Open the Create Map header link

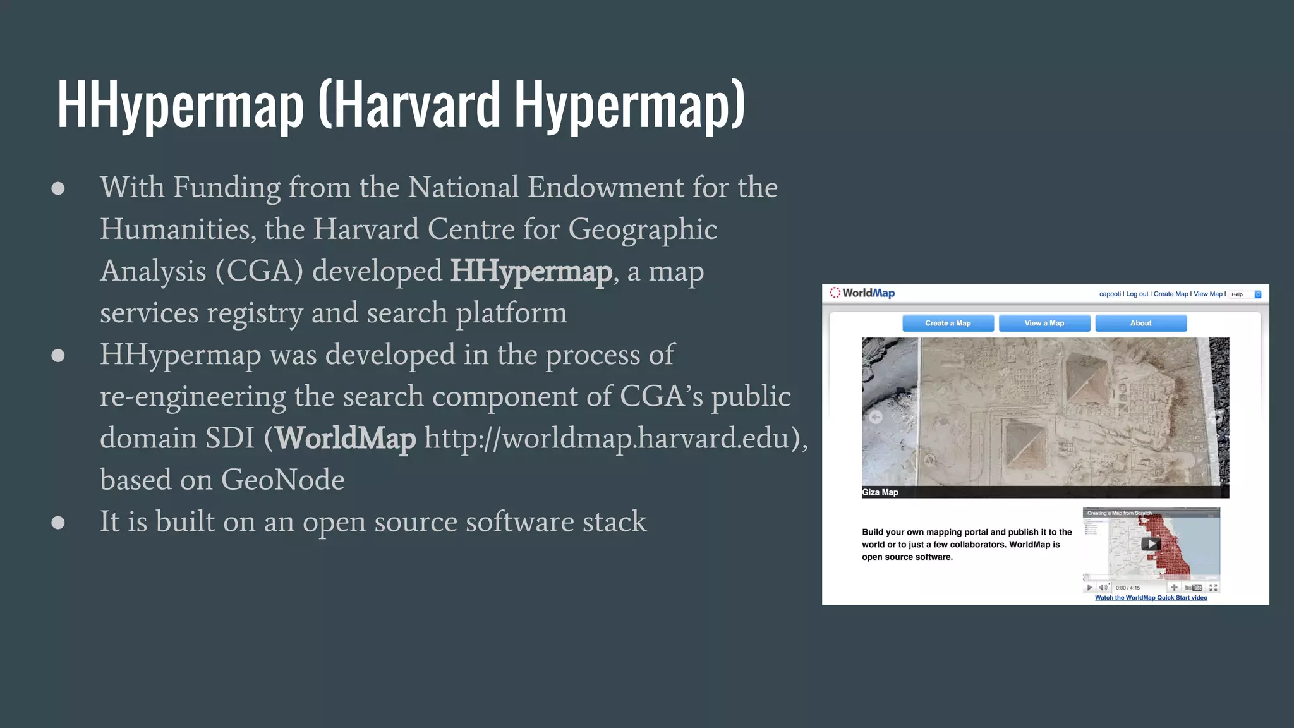[x=1171, y=294]
